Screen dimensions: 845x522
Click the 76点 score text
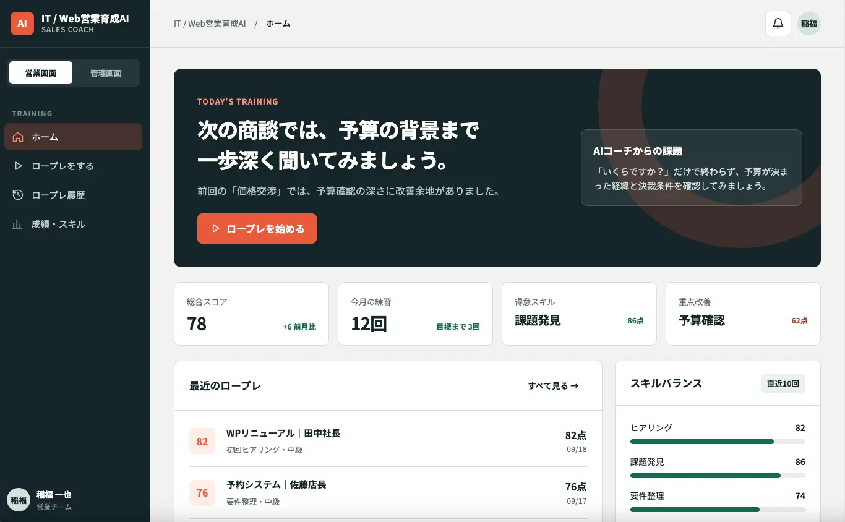576,487
